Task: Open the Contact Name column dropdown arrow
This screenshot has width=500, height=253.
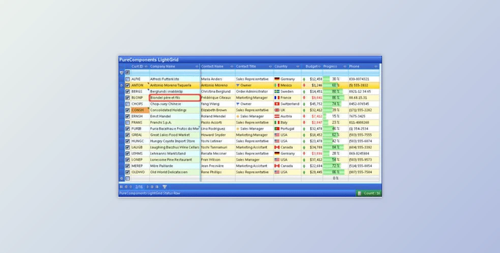Action: pos(232,67)
